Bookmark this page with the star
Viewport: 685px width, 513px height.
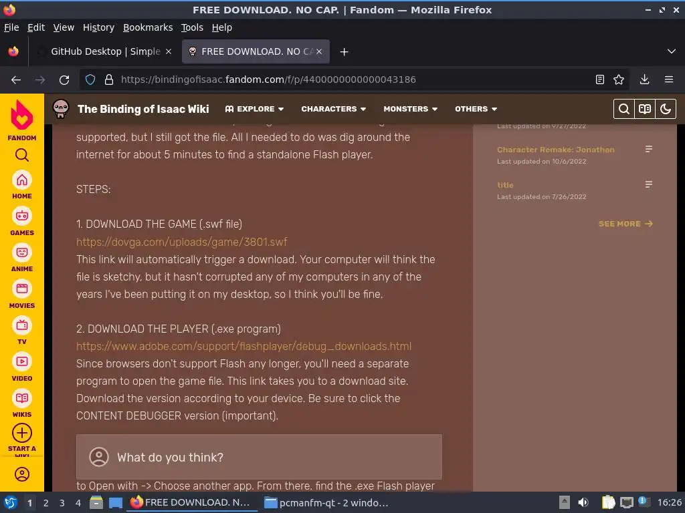tap(619, 80)
